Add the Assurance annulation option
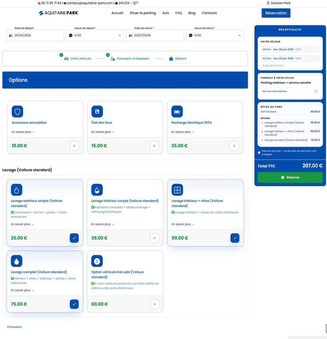Screen dimensions: 327x339 tap(74, 146)
